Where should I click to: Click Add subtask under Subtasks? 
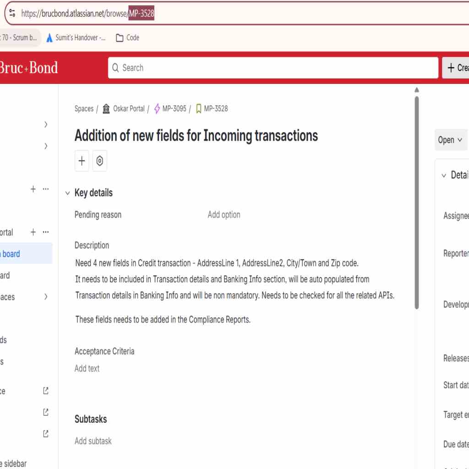[93, 441]
